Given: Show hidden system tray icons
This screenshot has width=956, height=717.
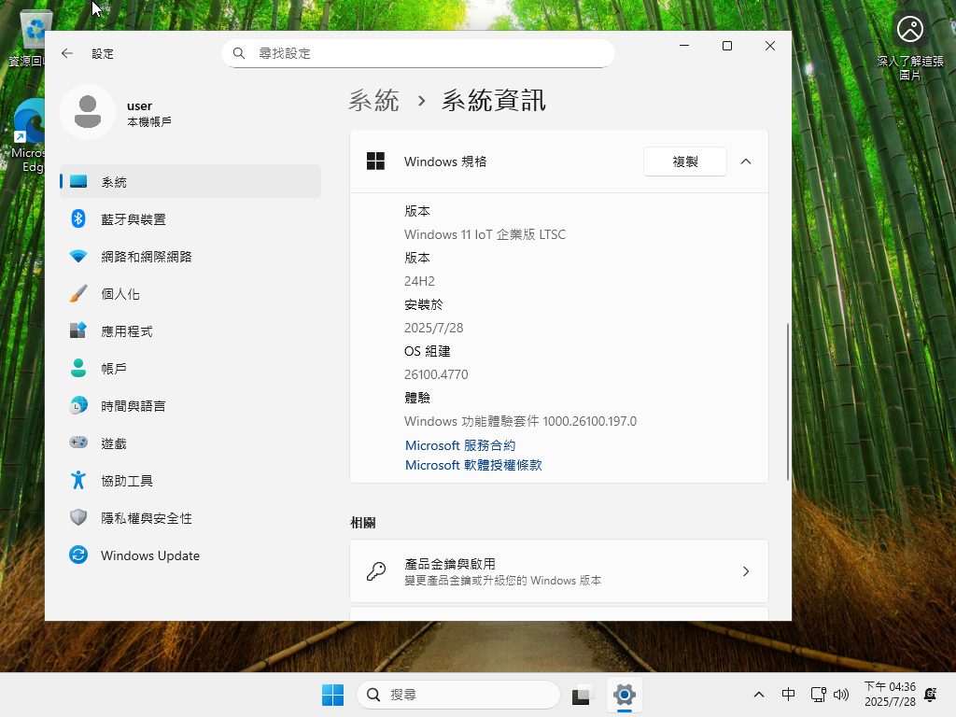Looking at the screenshot, I should pos(759,695).
